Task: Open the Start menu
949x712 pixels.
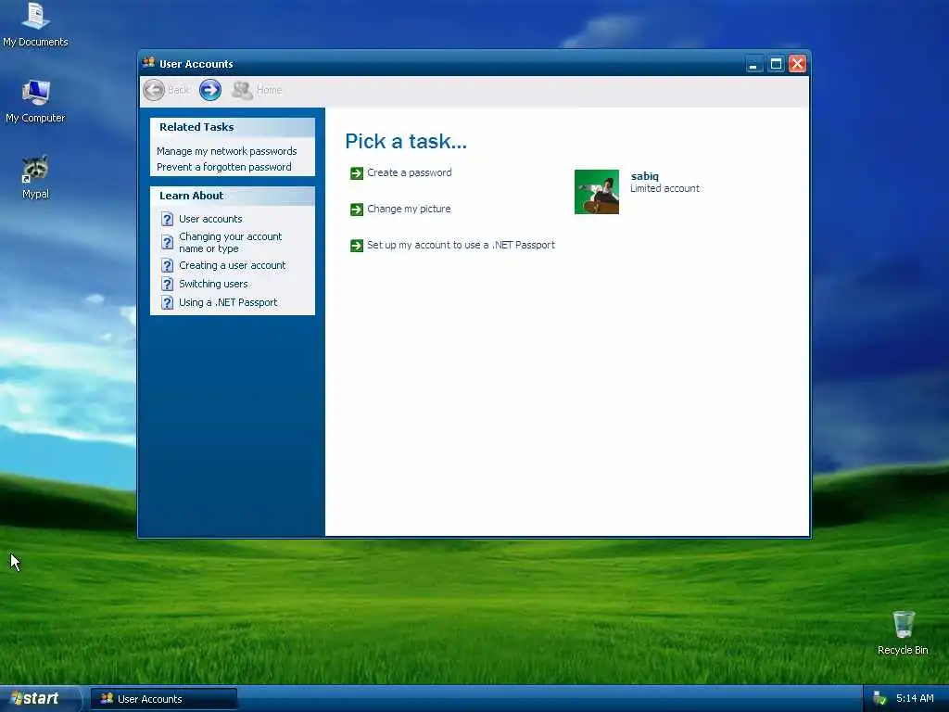Action: pos(40,699)
